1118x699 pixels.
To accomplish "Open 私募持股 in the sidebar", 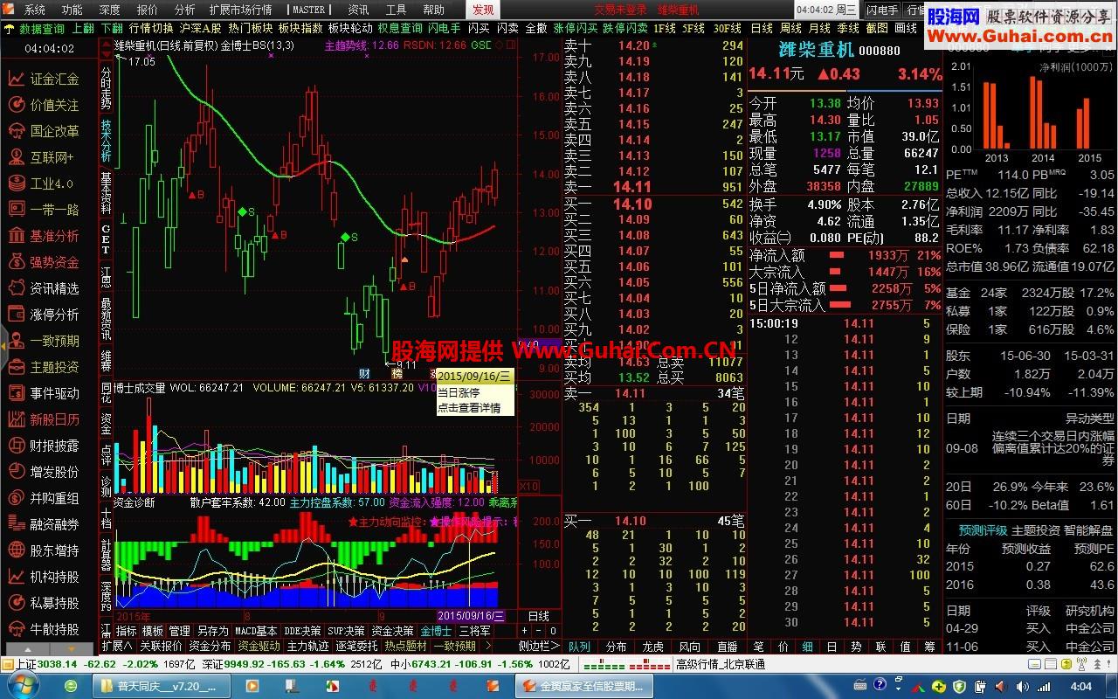I will pos(45,603).
